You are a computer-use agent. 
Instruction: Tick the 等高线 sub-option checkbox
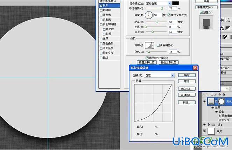pos(104,29)
